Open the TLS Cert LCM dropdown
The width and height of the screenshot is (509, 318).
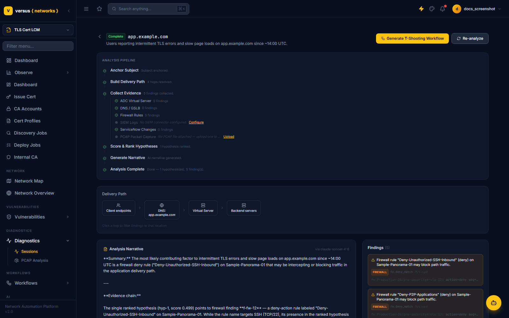pyautogui.click(x=38, y=30)
